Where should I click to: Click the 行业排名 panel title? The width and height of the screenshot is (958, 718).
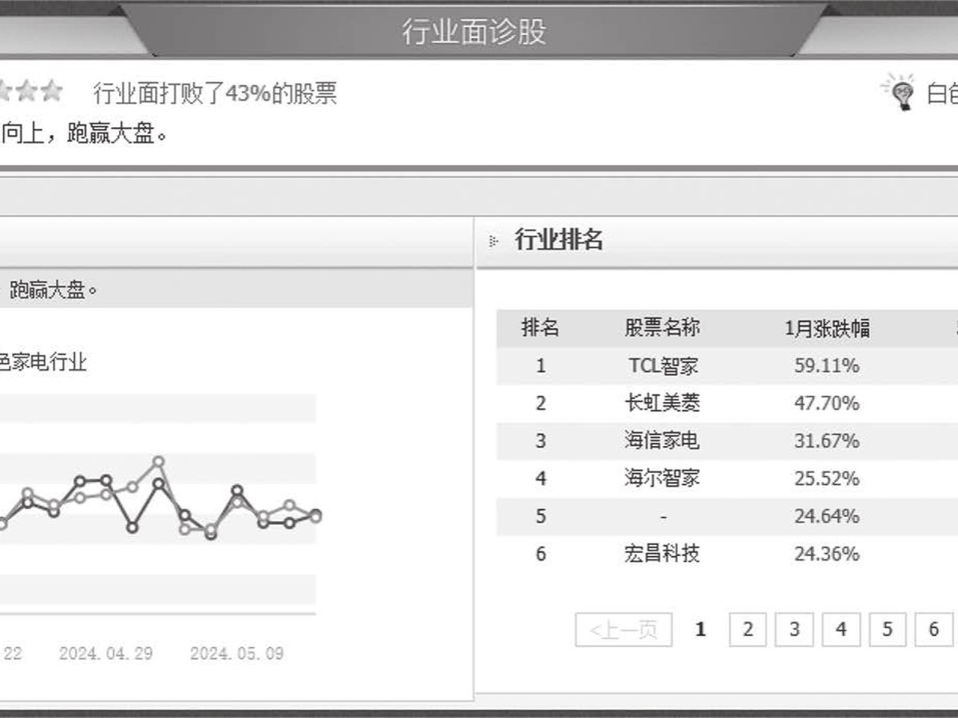(559, 239)
